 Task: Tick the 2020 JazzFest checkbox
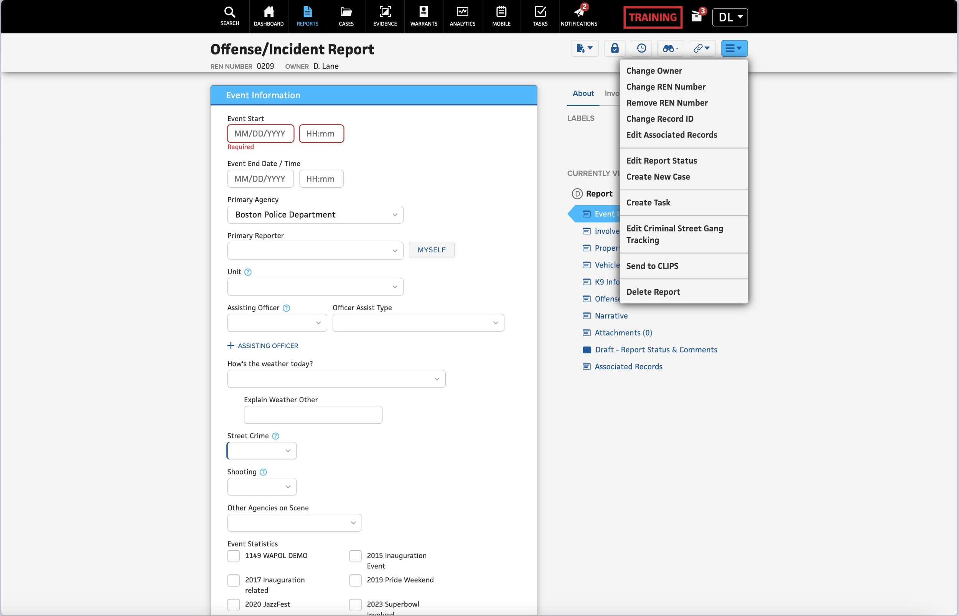pyautogui.click(x=234, y=604)
